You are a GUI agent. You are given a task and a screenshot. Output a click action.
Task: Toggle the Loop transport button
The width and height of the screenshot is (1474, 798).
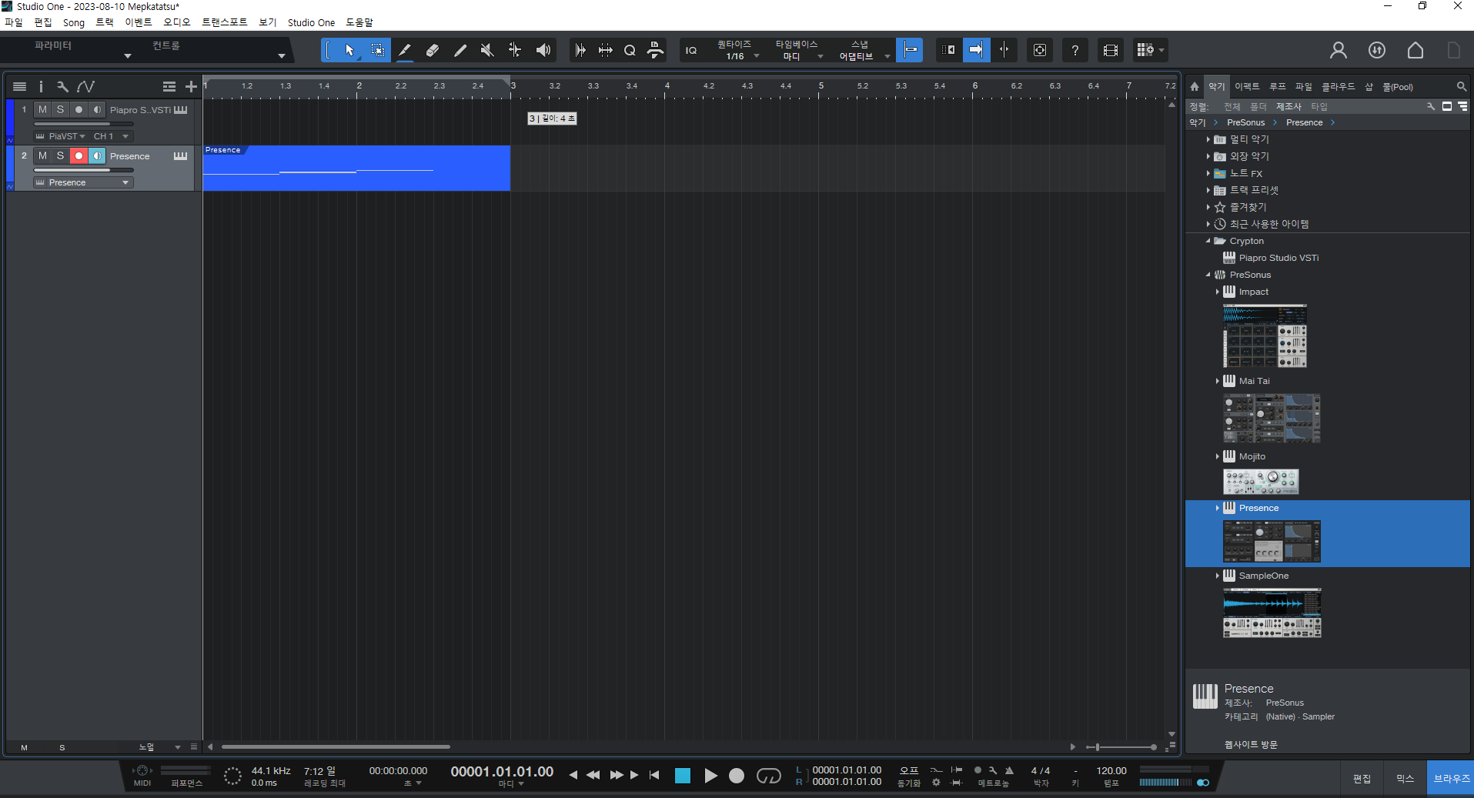768,776
